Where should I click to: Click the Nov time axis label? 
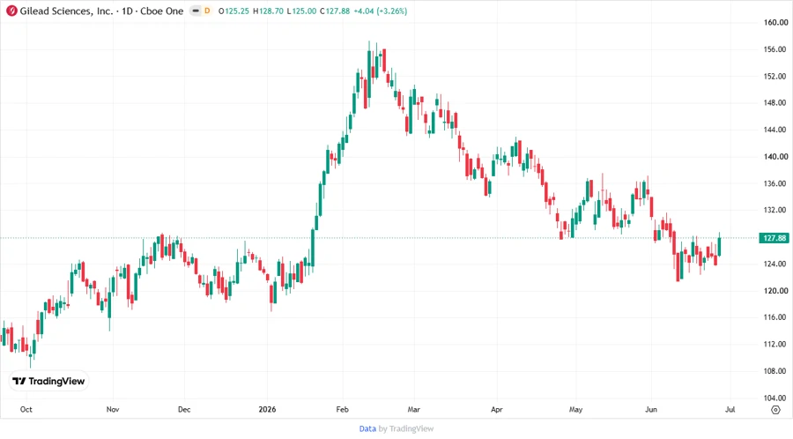point(112,409)
